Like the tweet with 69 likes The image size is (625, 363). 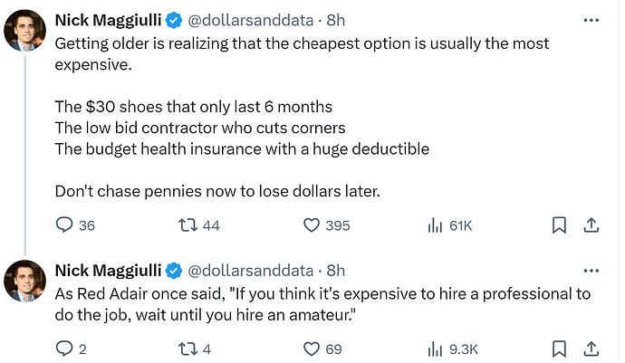click(322, 349)
